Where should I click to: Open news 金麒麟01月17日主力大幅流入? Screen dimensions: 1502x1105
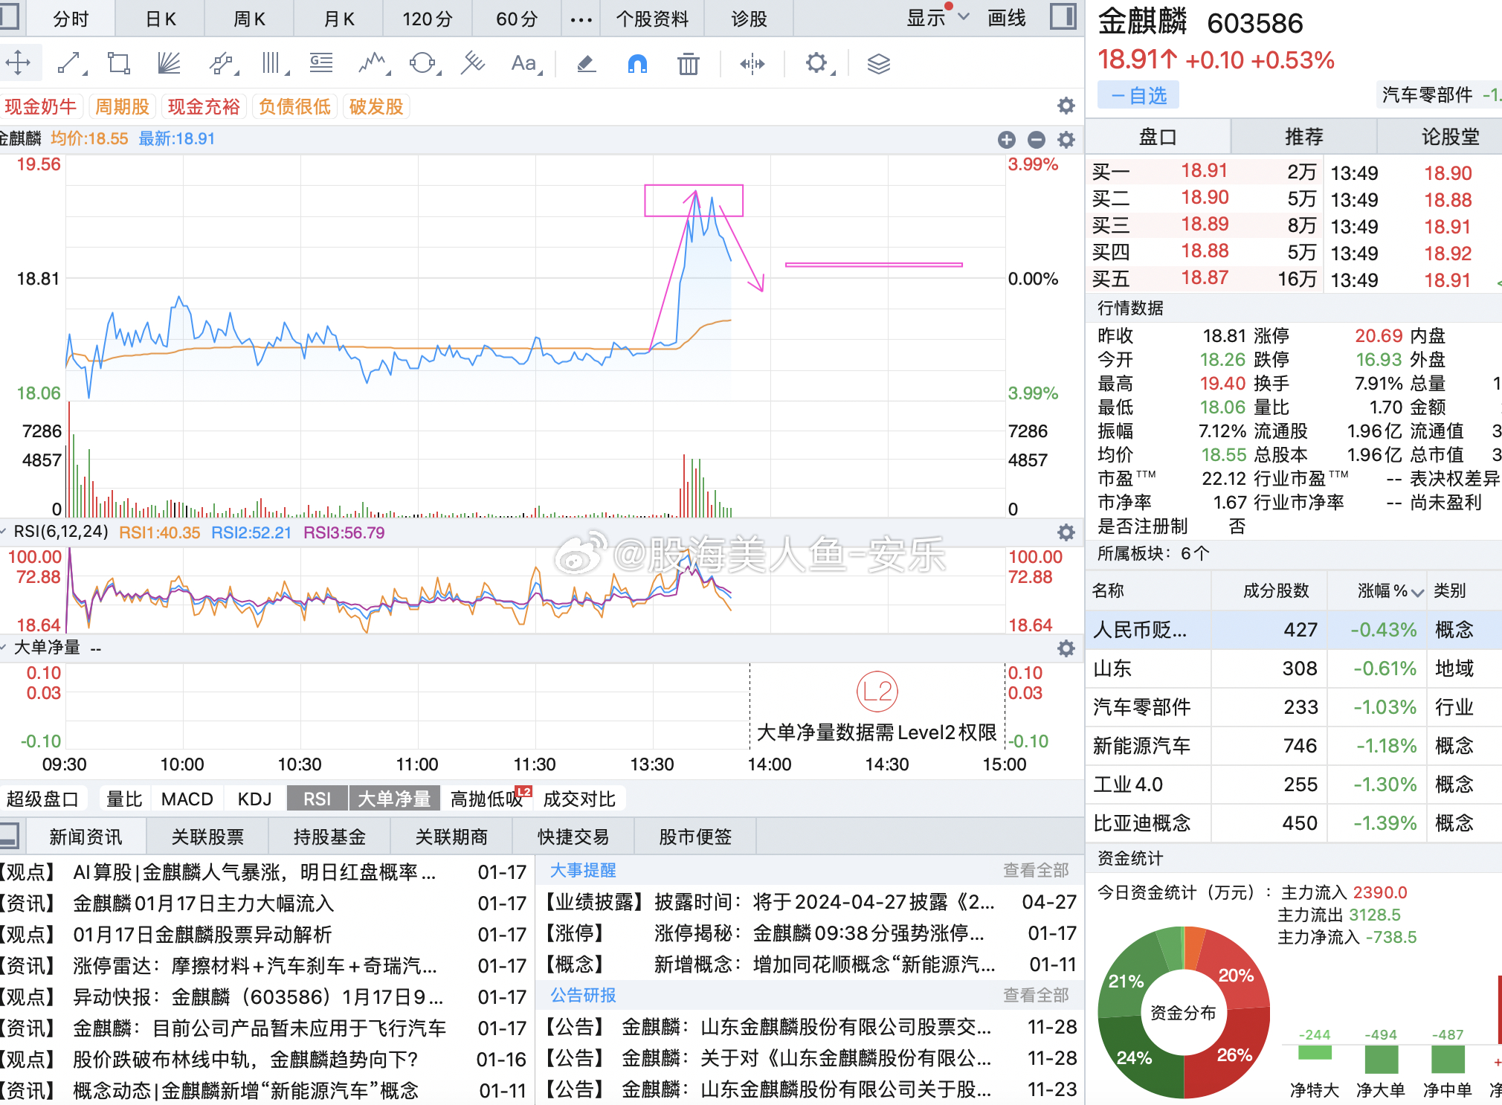pyautogui.click(x=204, y=903)
